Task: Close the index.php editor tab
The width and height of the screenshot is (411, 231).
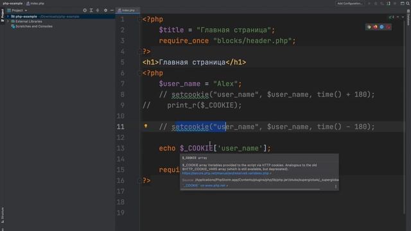Action: [x=137, y=10]
